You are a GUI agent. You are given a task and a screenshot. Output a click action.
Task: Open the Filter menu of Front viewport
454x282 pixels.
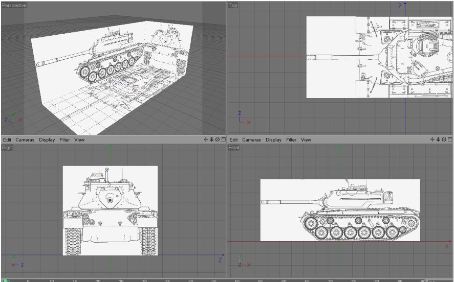click(291, 140)
